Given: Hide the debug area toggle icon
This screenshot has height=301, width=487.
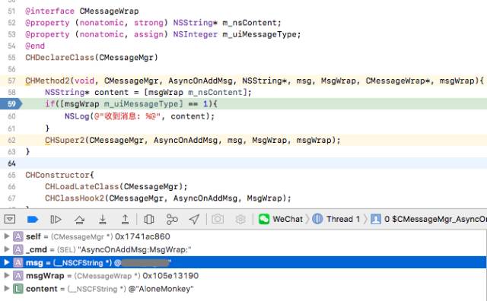Looking at the screenshot, I should click(10, 220).
